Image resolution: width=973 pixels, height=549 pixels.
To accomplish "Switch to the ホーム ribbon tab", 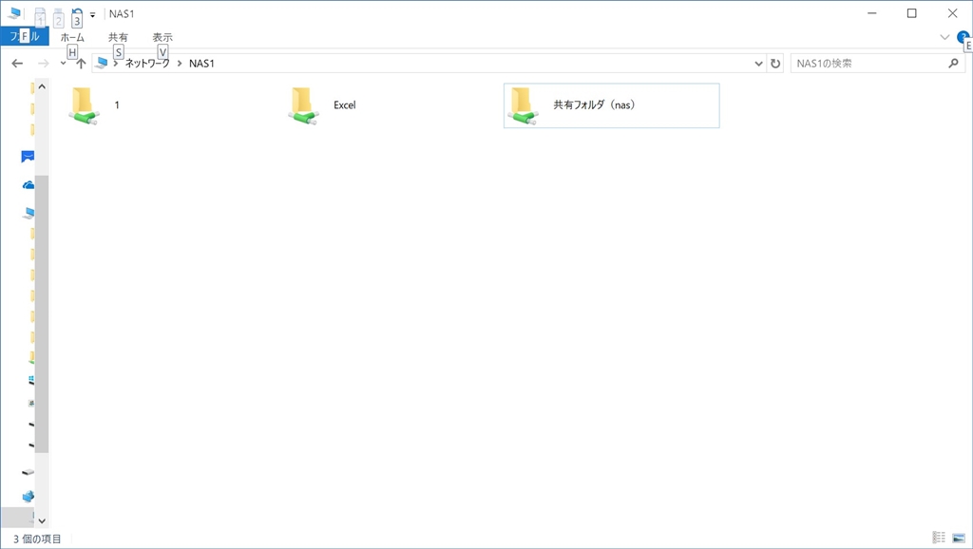I will [72, 37].
